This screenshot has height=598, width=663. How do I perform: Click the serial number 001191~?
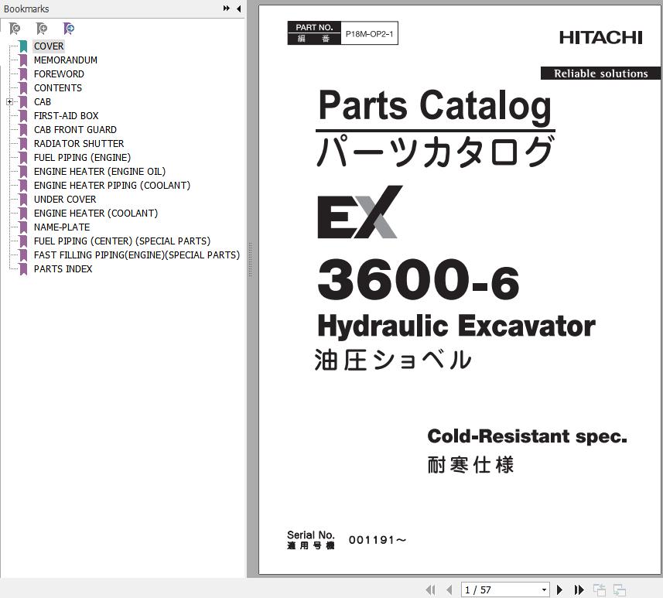pos(378,540)
